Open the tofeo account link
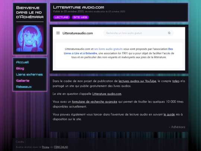This screenshot has width=201, height=151. [x=176, y=81]
